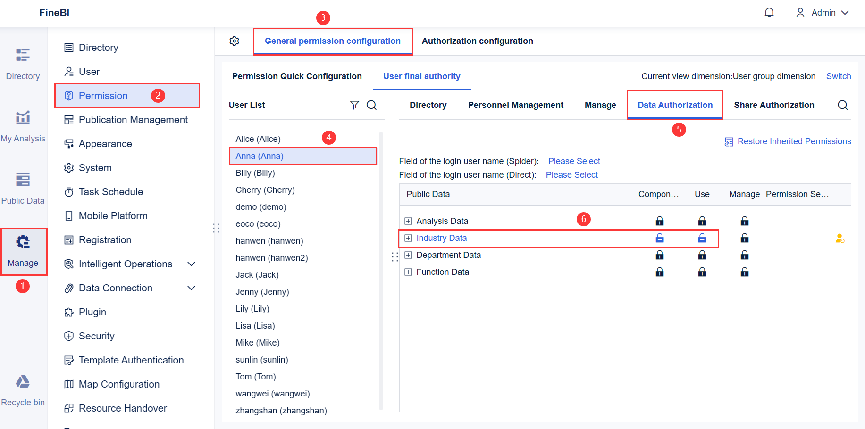Open the notification bell icon
Image resolution: width=865 pixels, height=429 pixels.
[x=769, y=13]
